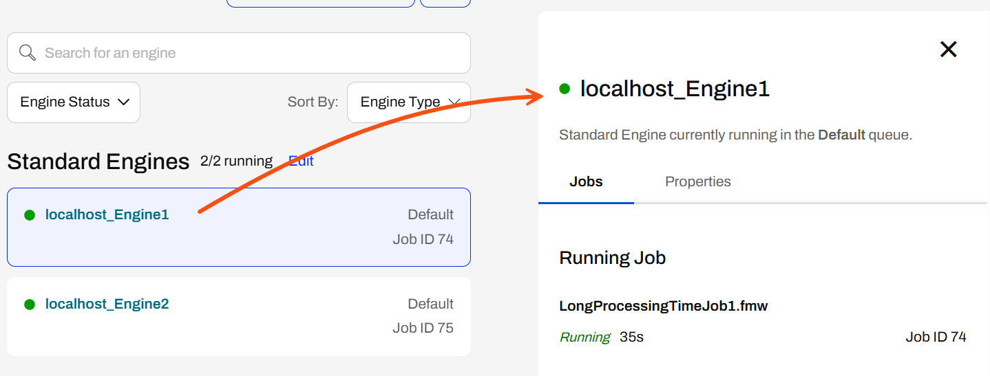Click the 2/2 running count text
The image size is (990, 376).
236,161
